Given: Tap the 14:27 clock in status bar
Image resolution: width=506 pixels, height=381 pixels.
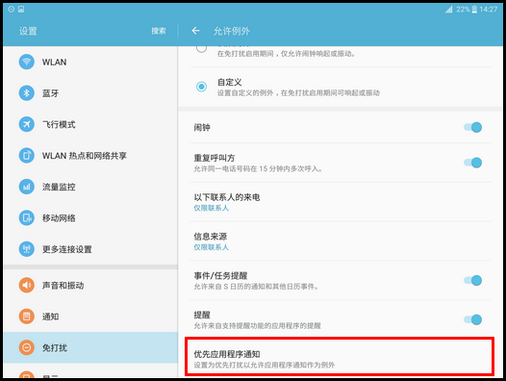Looking at the screenshot, I should point(489,10).
